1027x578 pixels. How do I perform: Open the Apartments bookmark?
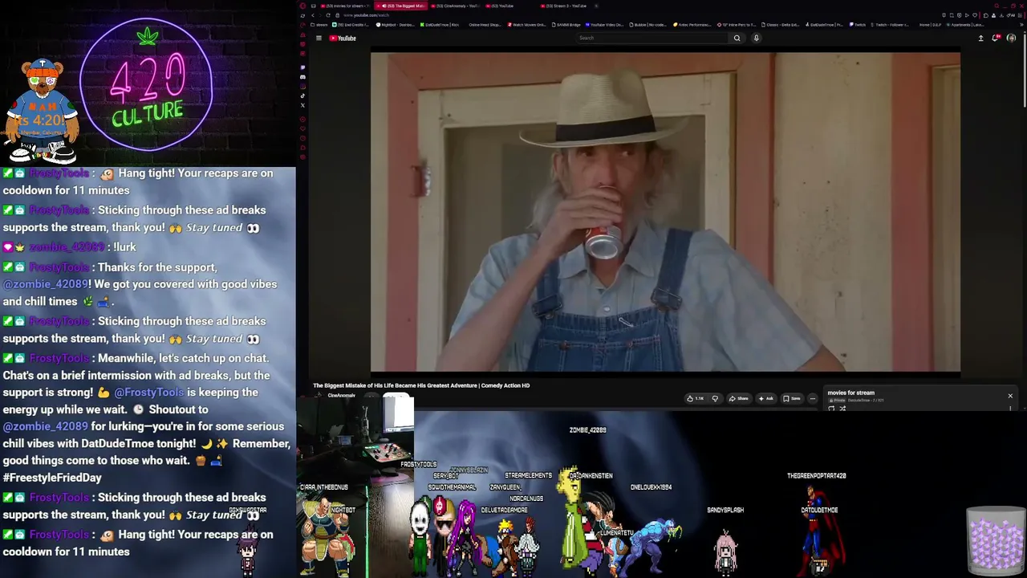point(964,25)
